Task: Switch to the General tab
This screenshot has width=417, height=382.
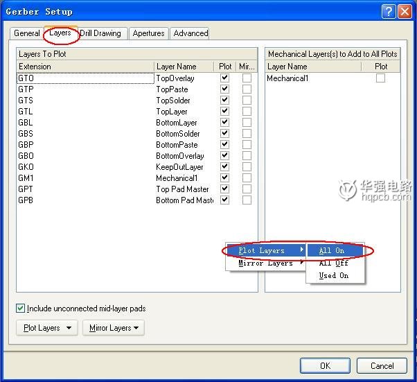Action: click(27, 33)
